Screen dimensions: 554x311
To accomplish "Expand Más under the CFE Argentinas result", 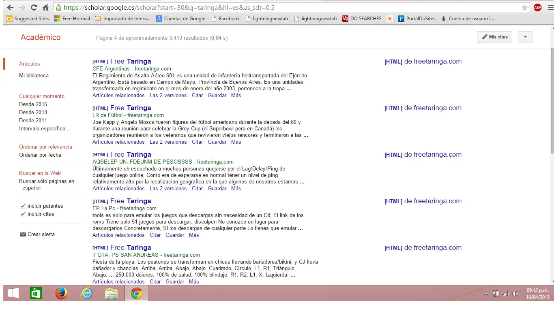I will click(236, 96).
